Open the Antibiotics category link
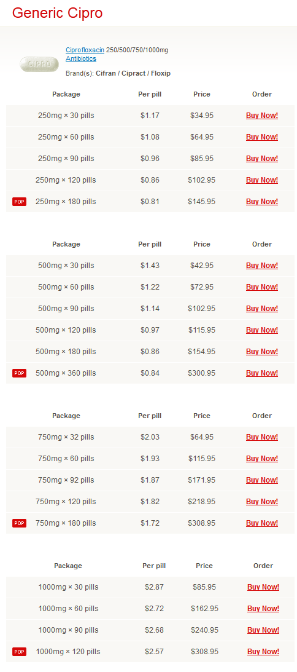Image resolution: width=297 pixels, height=672 pixels. pyautogui.click(x=81, y=58)
